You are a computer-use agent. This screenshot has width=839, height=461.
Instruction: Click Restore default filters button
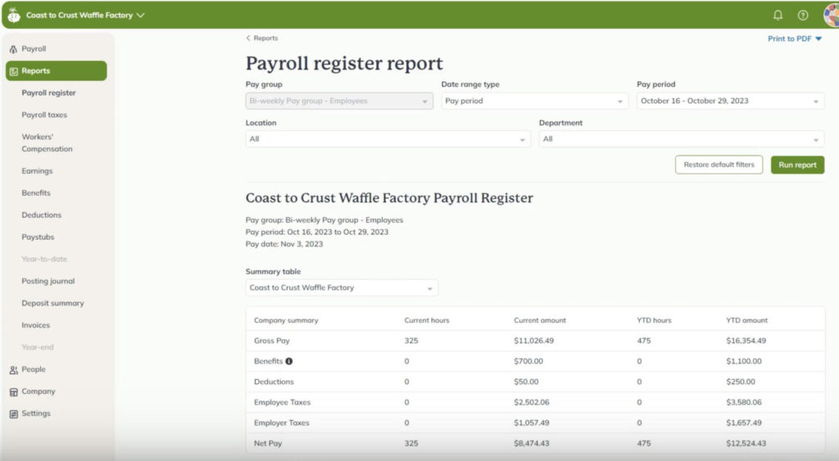pos(719,165)
